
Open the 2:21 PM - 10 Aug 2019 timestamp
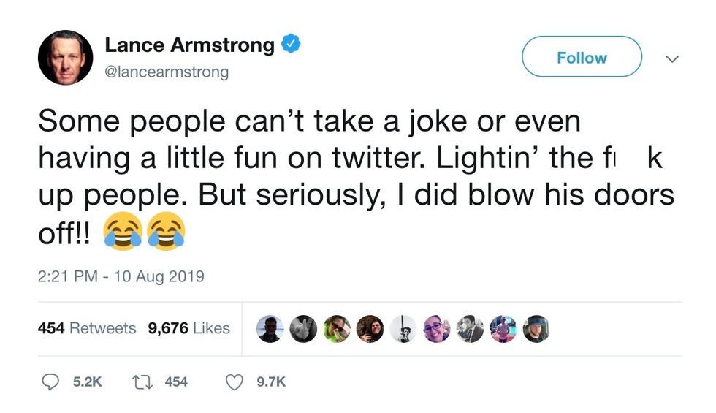pos(121,276)
